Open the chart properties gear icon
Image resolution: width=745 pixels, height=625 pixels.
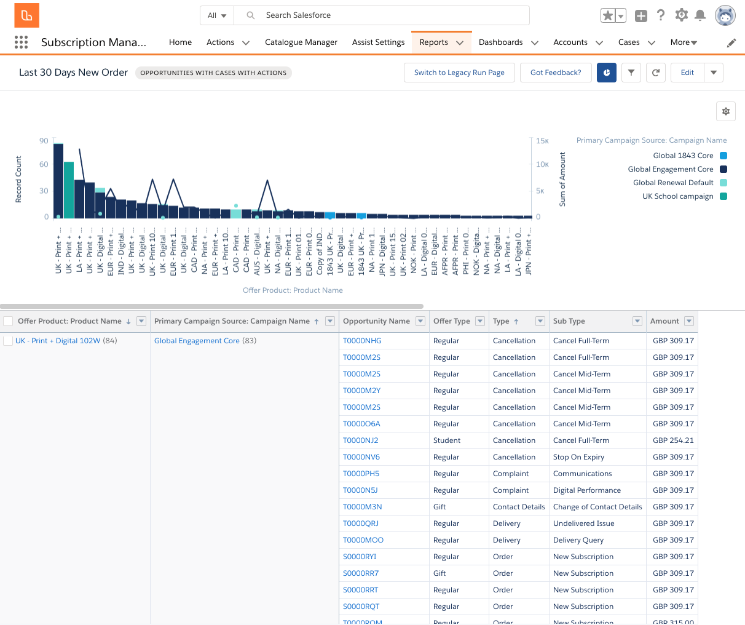pos(726,111)
